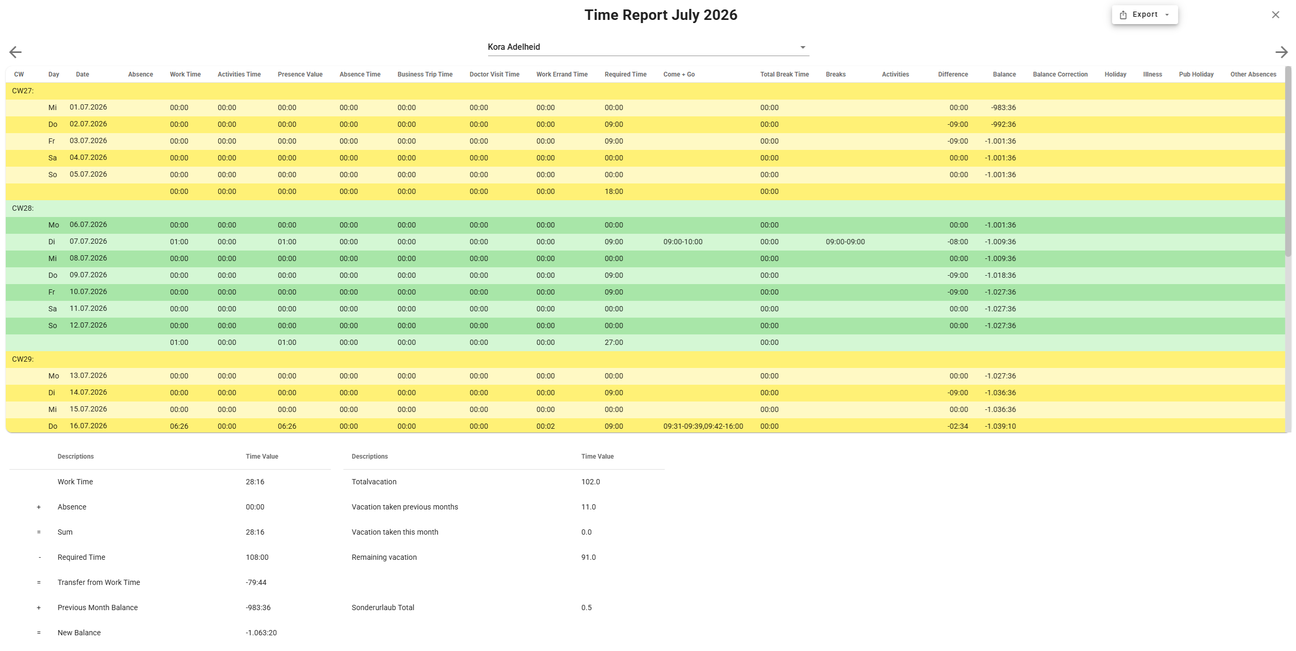Viewport: 1296px width, 651px height.
Task: Select the CW28 week header row
Action: (x=645, y=209)
